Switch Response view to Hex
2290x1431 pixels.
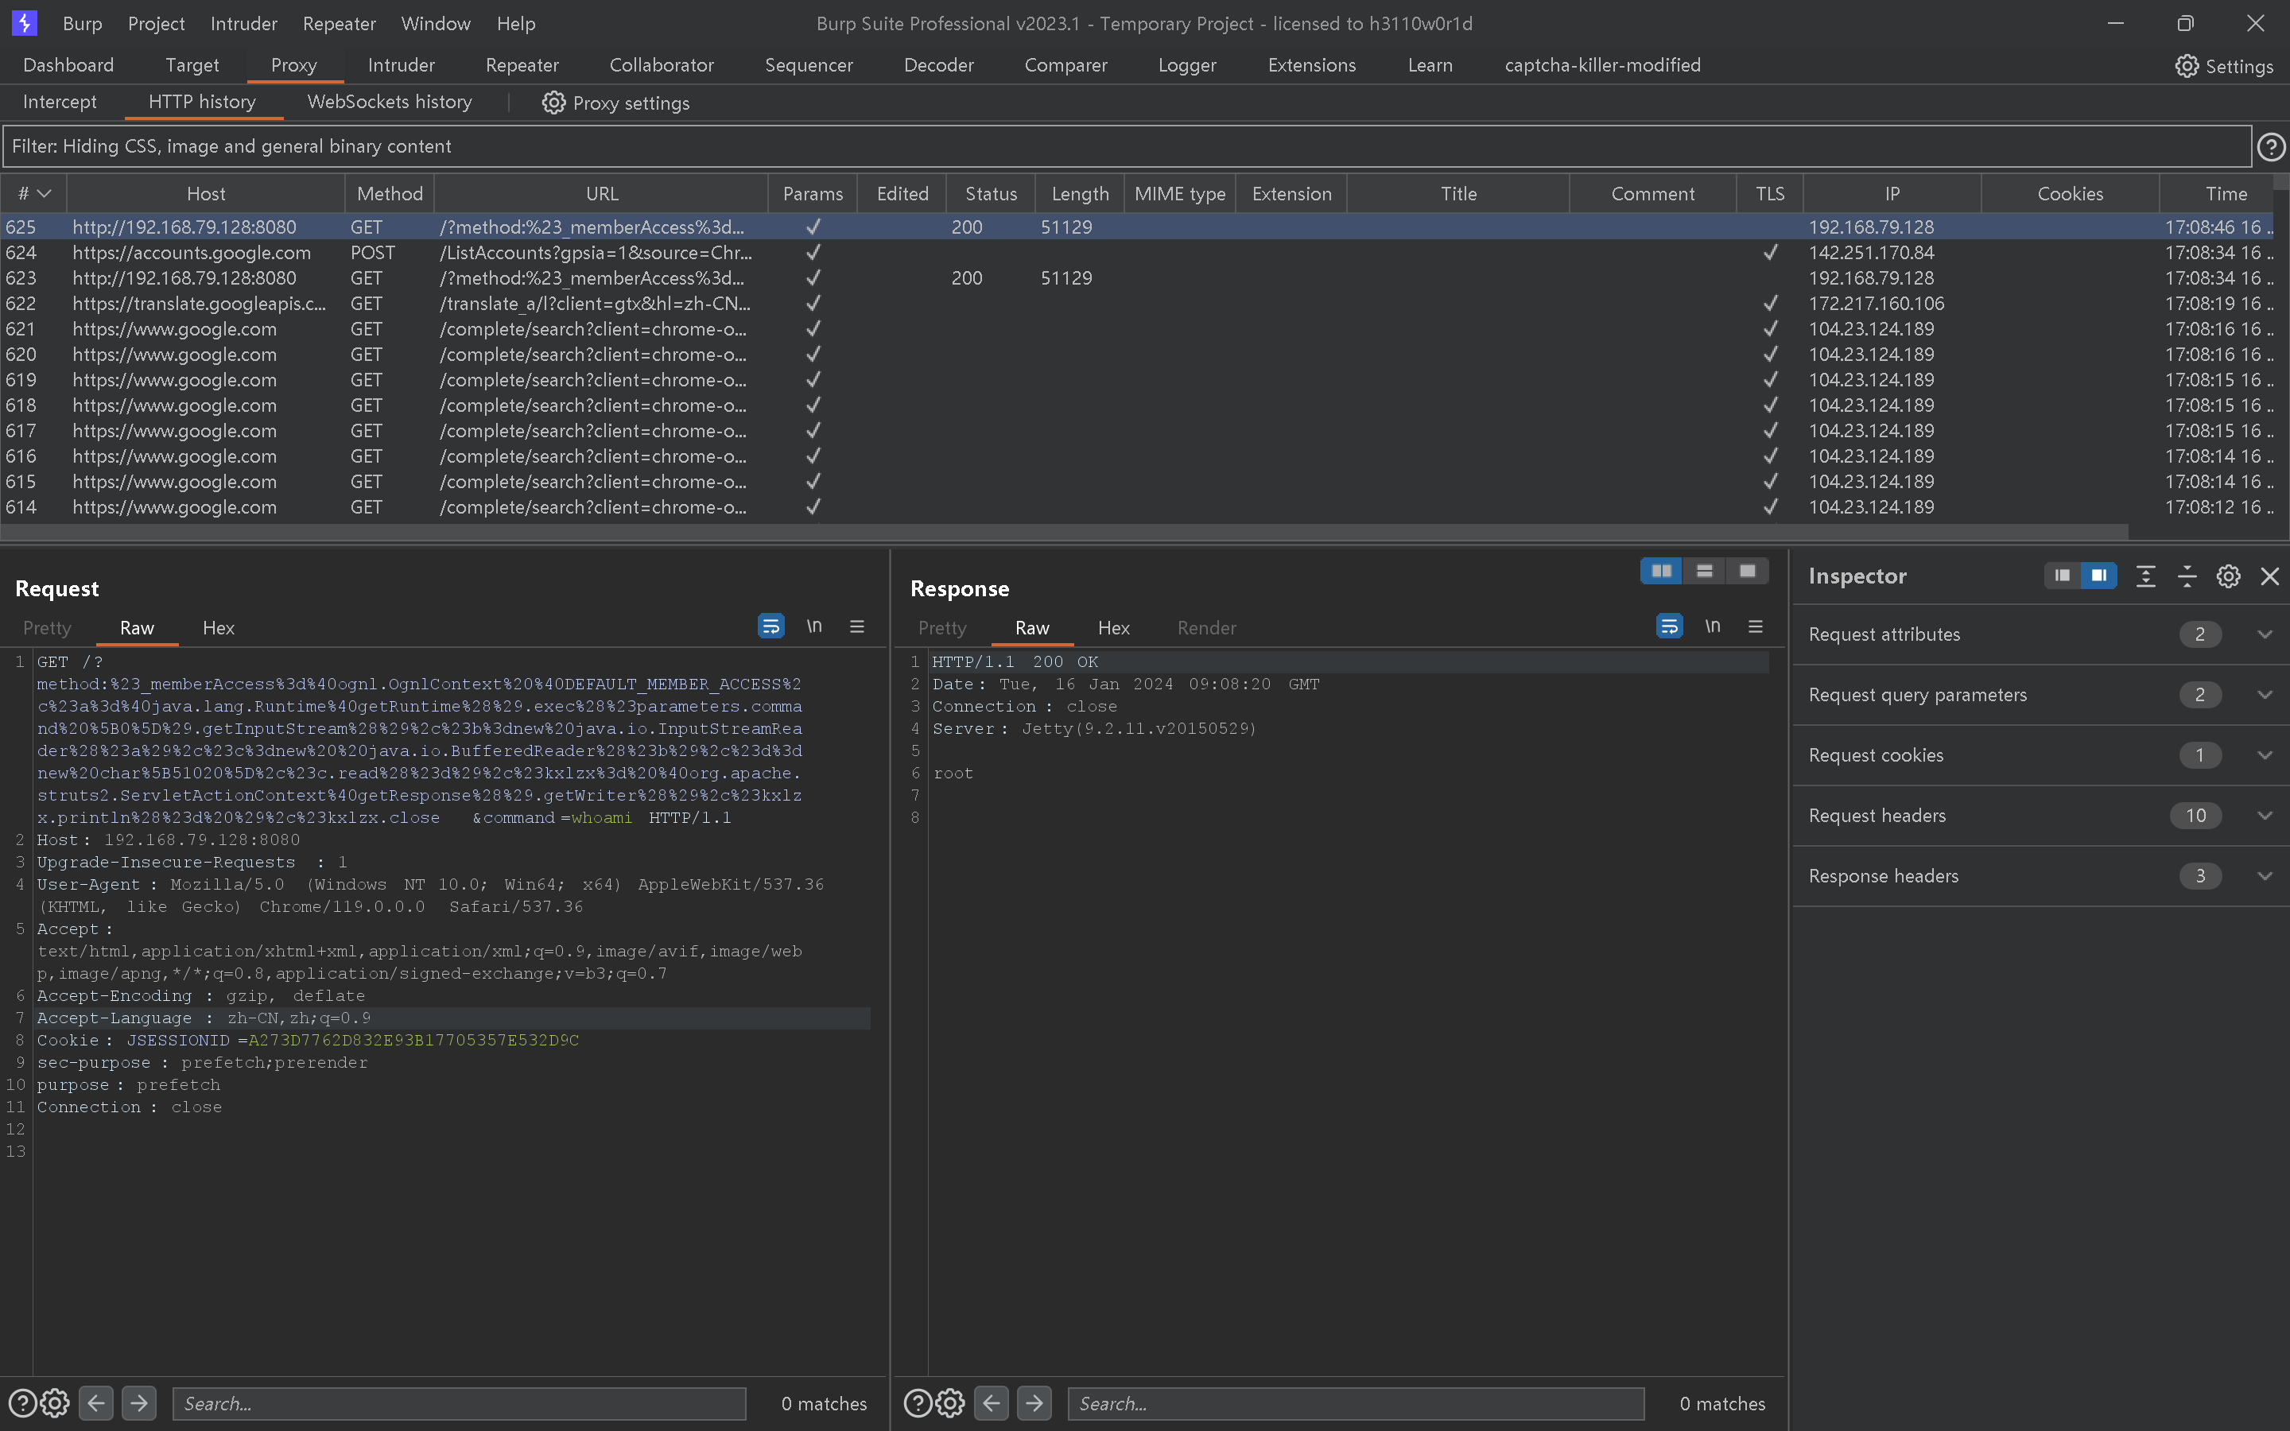(1114, 627)
